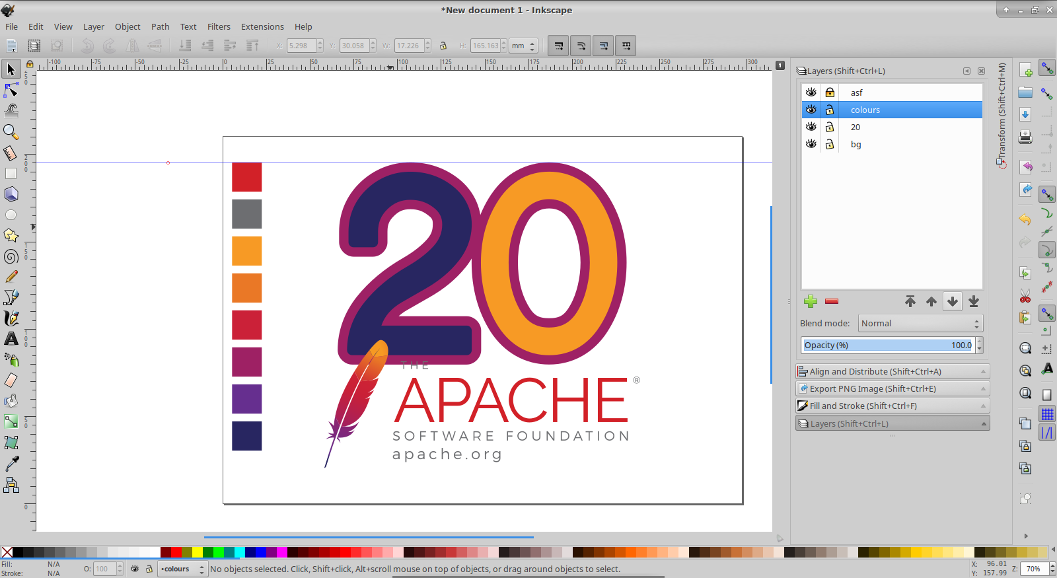Toggle lock on the bg layer
This screenshot has height=578, width=1057.
pos(830,144)
